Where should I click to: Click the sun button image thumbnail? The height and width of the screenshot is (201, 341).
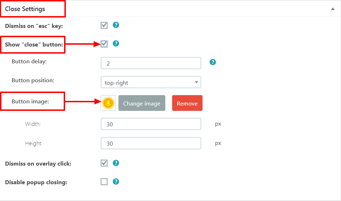tap(108, 103)
